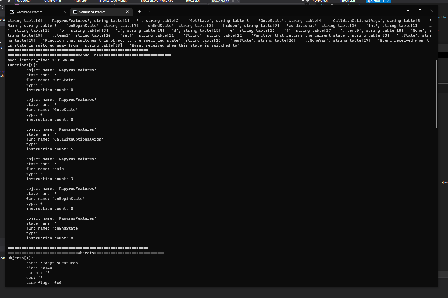
Task: Select the active second Command Prompt tab
Action: pyautogui.click(x=102, y=12)
